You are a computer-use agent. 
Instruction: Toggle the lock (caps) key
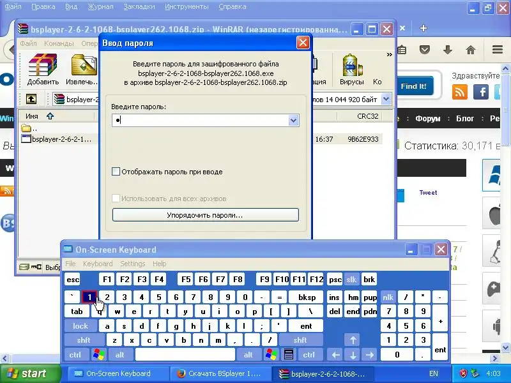pos(80,326)
